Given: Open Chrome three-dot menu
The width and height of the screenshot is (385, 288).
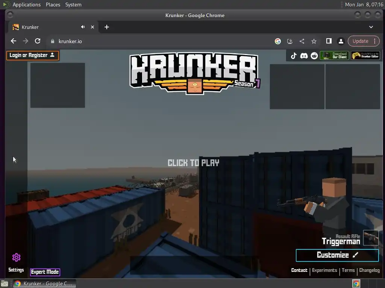Looking at the screenshot, I should coord(375,41).
